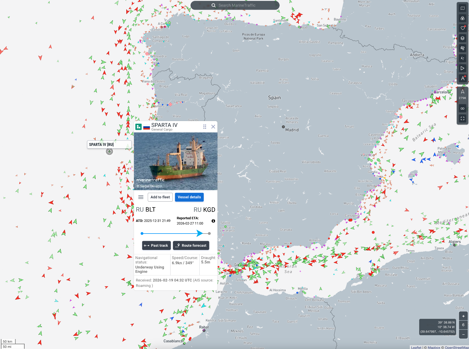The image size is (469, 349).
Task: Click the Draught 5.5m value
Action: pos(205,262)
